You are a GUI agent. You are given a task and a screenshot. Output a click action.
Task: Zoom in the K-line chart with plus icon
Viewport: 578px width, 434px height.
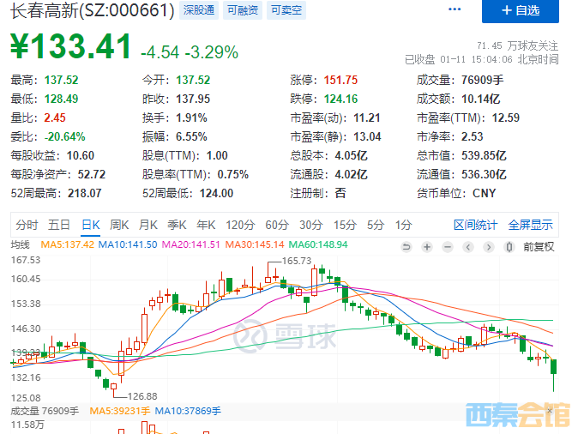coord(426,246)
